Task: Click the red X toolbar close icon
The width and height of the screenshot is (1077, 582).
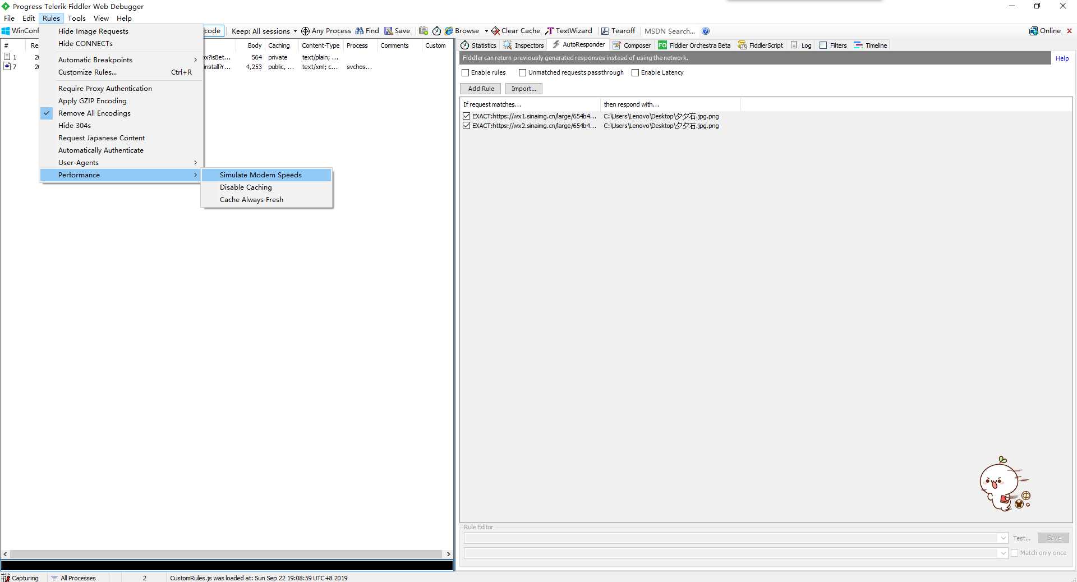Action: pyautogui.click(x=1069, y=31)
